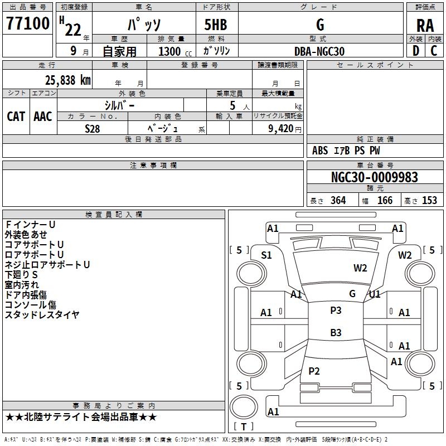Click the model code DBA-NGC30
446x446 pixels.
point(319,51)
